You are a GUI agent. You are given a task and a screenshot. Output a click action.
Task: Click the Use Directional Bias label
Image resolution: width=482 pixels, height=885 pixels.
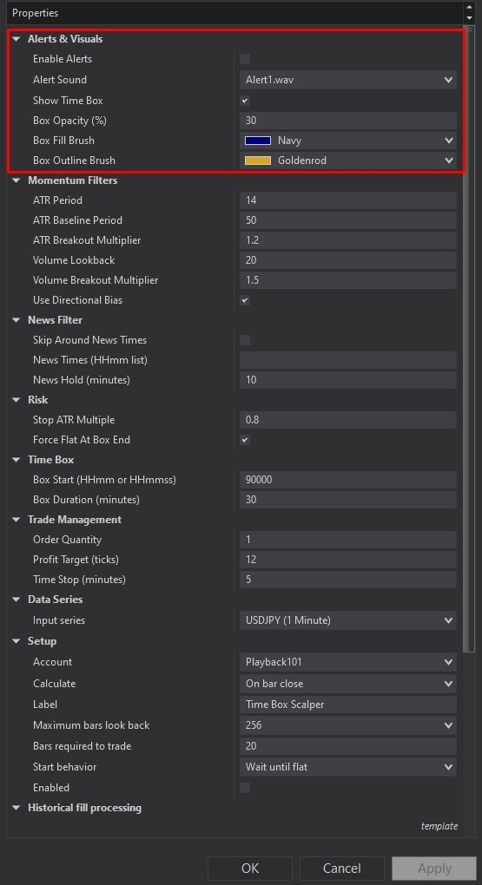click(77, 300)
